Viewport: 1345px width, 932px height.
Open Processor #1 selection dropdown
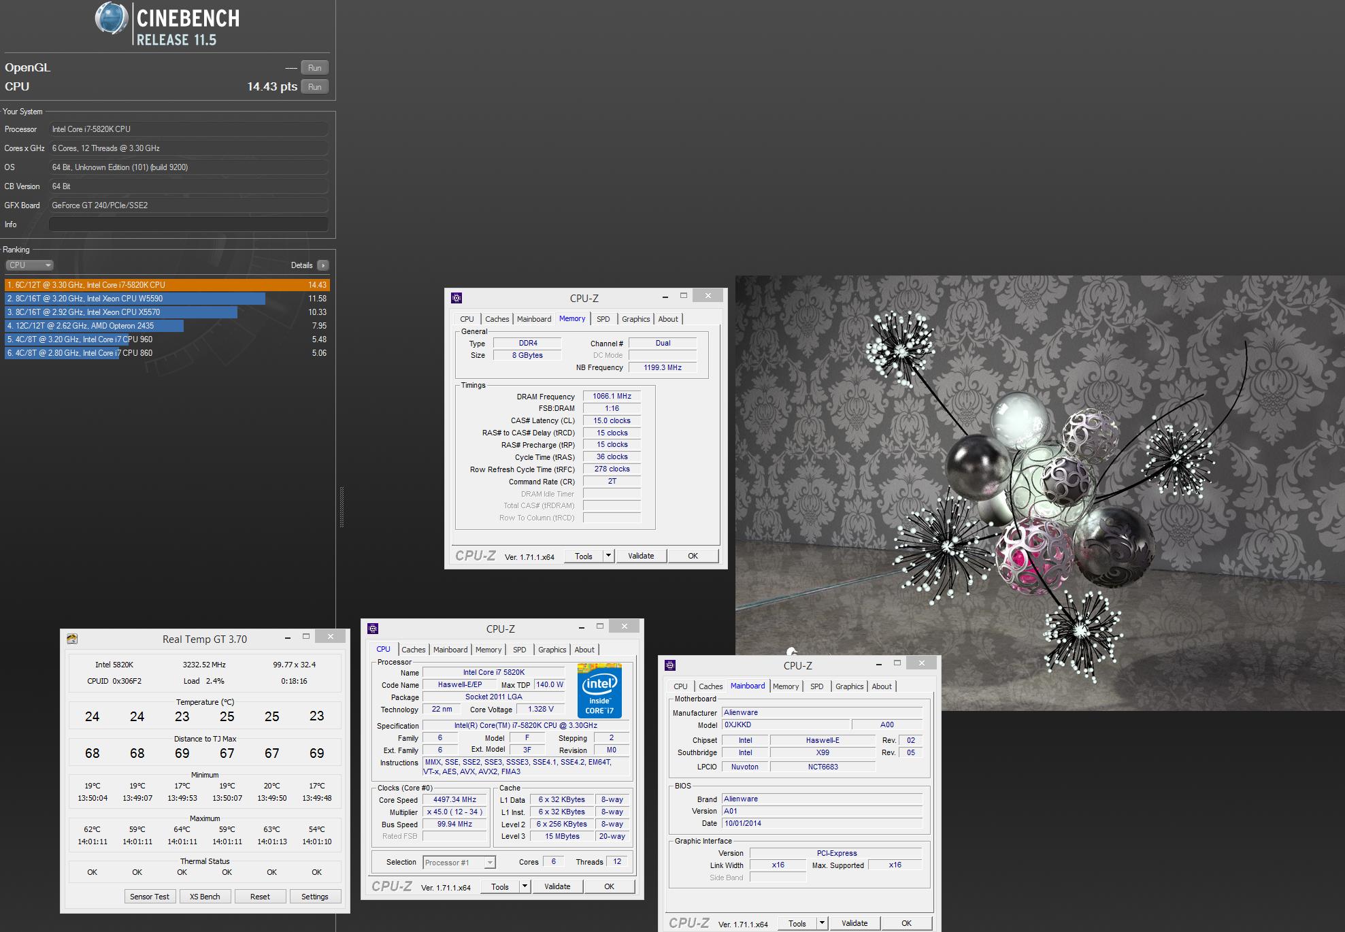coord(459,863)
